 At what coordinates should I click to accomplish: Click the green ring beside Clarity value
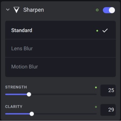[x=96, y=107]
